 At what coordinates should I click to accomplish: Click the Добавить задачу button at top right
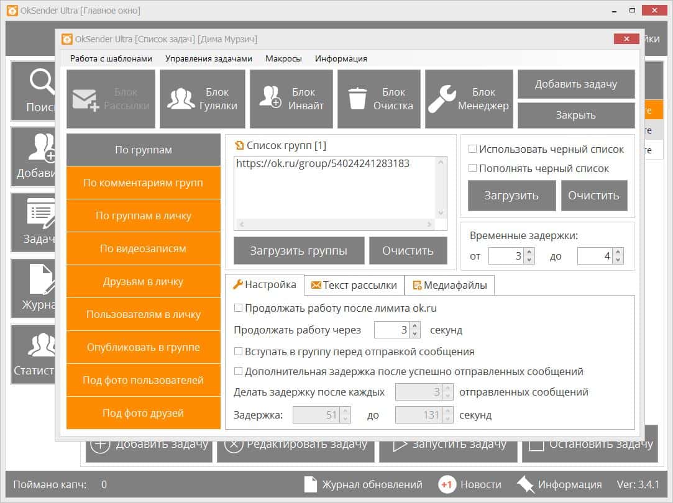tap(576, 84)
